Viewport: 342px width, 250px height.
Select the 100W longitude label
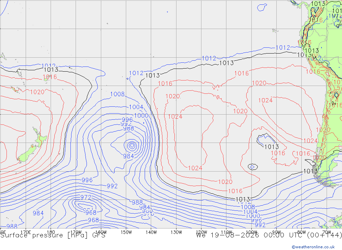pyautogui.click(x=251, y=232)
